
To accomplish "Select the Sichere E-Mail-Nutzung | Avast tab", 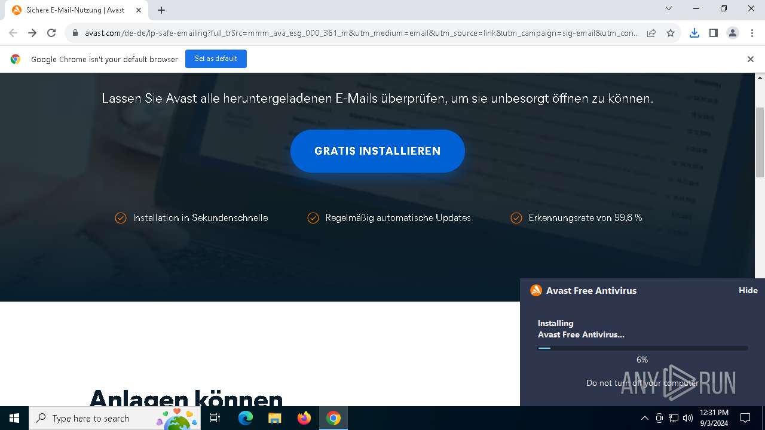I will click(76, 10).
